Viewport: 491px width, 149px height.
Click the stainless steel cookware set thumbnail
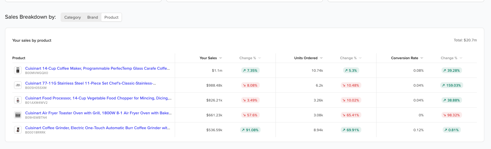click(x=18, y=85)
